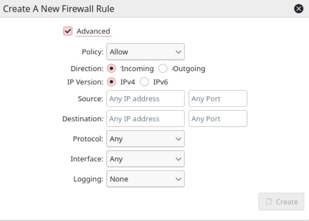Viewport: 309px width, 221px height.
Task: Focus the Destination port field
Action: coord(218,119)
